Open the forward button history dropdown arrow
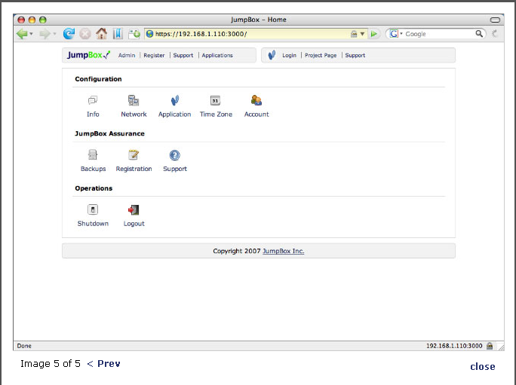The width and height of the screenshot is (516, 385). [54, 34]
